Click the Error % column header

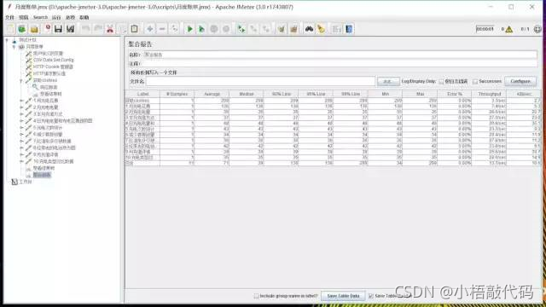click(x=455, y=95)
